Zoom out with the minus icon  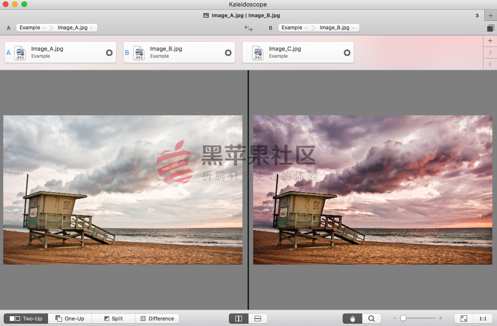[394, 318]
